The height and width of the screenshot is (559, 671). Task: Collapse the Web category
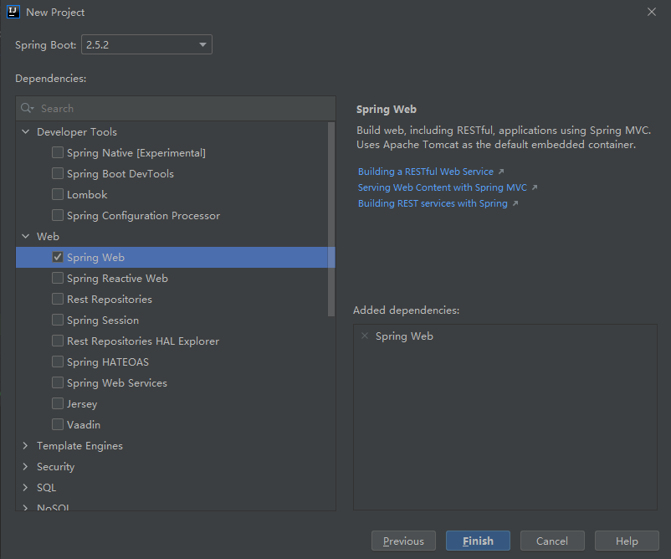pyautogui.click(x=26, y=236)
